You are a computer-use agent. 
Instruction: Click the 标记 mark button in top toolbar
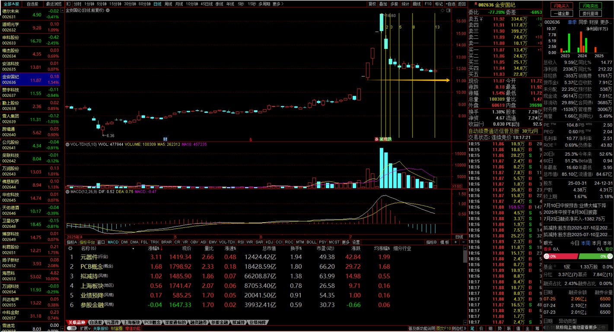(x=439, y=4)
